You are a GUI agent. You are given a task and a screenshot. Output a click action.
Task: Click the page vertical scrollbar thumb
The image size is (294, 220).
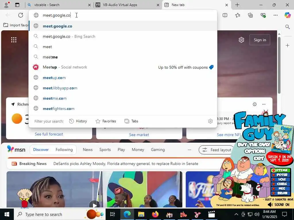279,66
